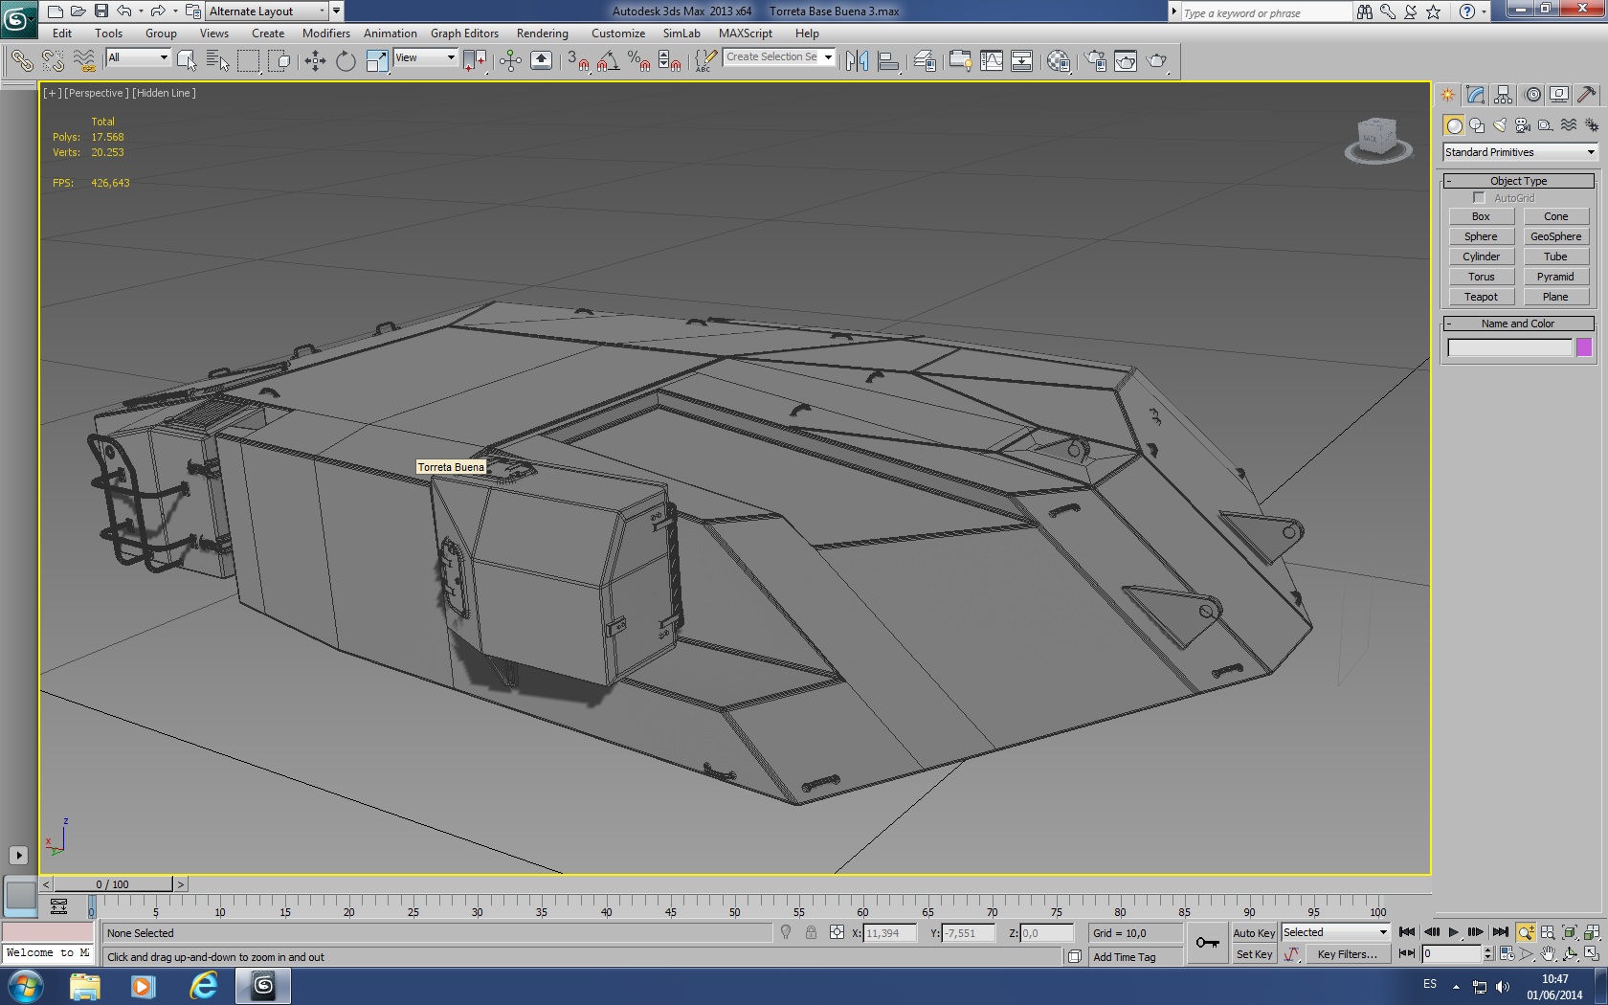
Task: Toggle Percent Snap on
Action: pos(638,60)
